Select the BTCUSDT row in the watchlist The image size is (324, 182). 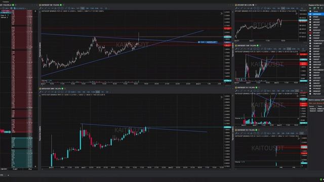click(316, 33)
